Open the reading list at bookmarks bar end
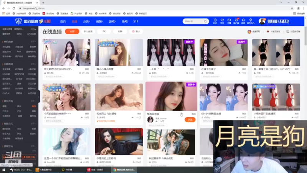This screenshot has width=307, height=173. click(299, 13)
